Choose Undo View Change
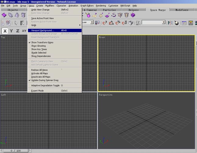 (x=55, y=10)
